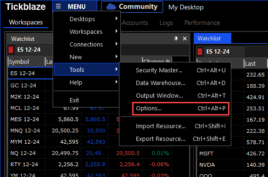Click the Tickblaze logo
This screenshot has height=177, width=268.
(26, 7)
